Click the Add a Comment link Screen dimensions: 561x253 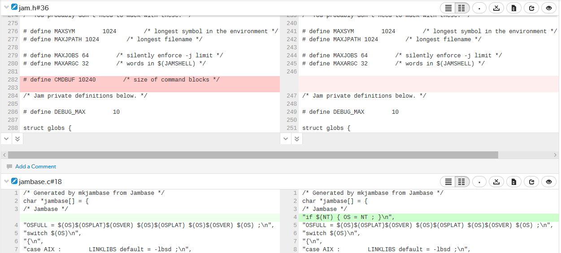[35, 167]
